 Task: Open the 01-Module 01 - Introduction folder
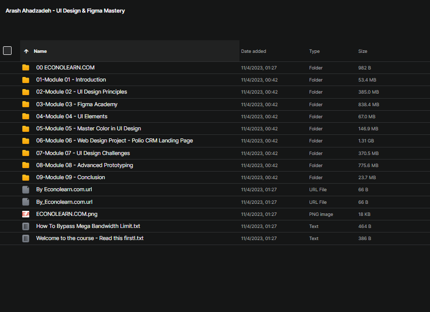click(71, 80)
